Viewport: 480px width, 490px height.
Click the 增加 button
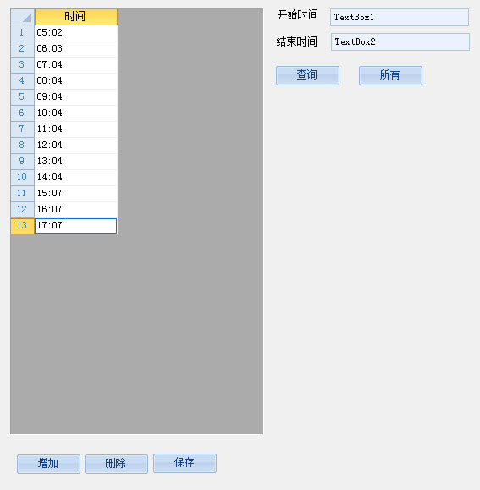(x=48, y=464)
